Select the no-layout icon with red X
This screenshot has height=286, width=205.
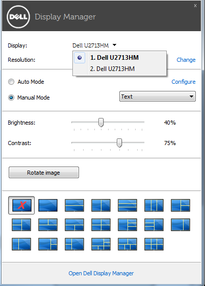pos(21,205)
